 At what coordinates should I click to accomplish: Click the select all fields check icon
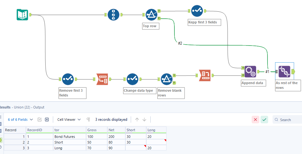click(x=40, y=120)
